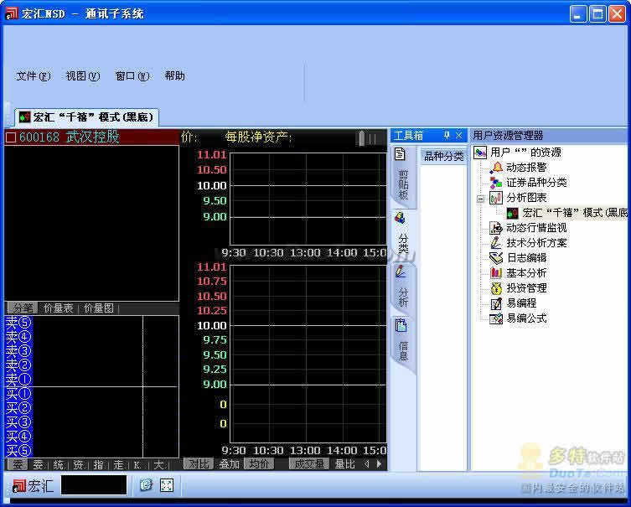Click the 品种分类 button
Screen dimensions: 631x507
(443, 156)
